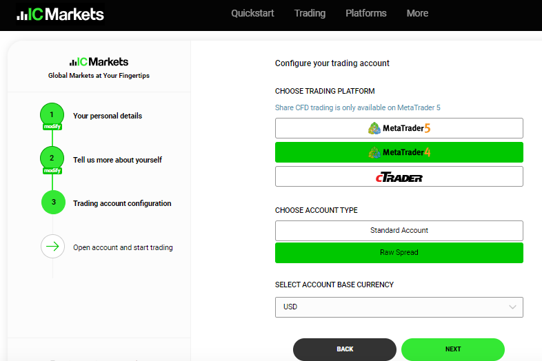Click modify under step 1

[x=52, y=127]
